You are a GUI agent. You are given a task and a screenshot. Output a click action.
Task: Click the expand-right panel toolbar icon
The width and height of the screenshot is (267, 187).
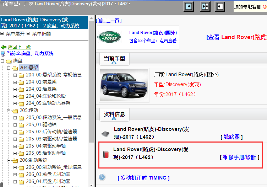[x=189, y=7]
